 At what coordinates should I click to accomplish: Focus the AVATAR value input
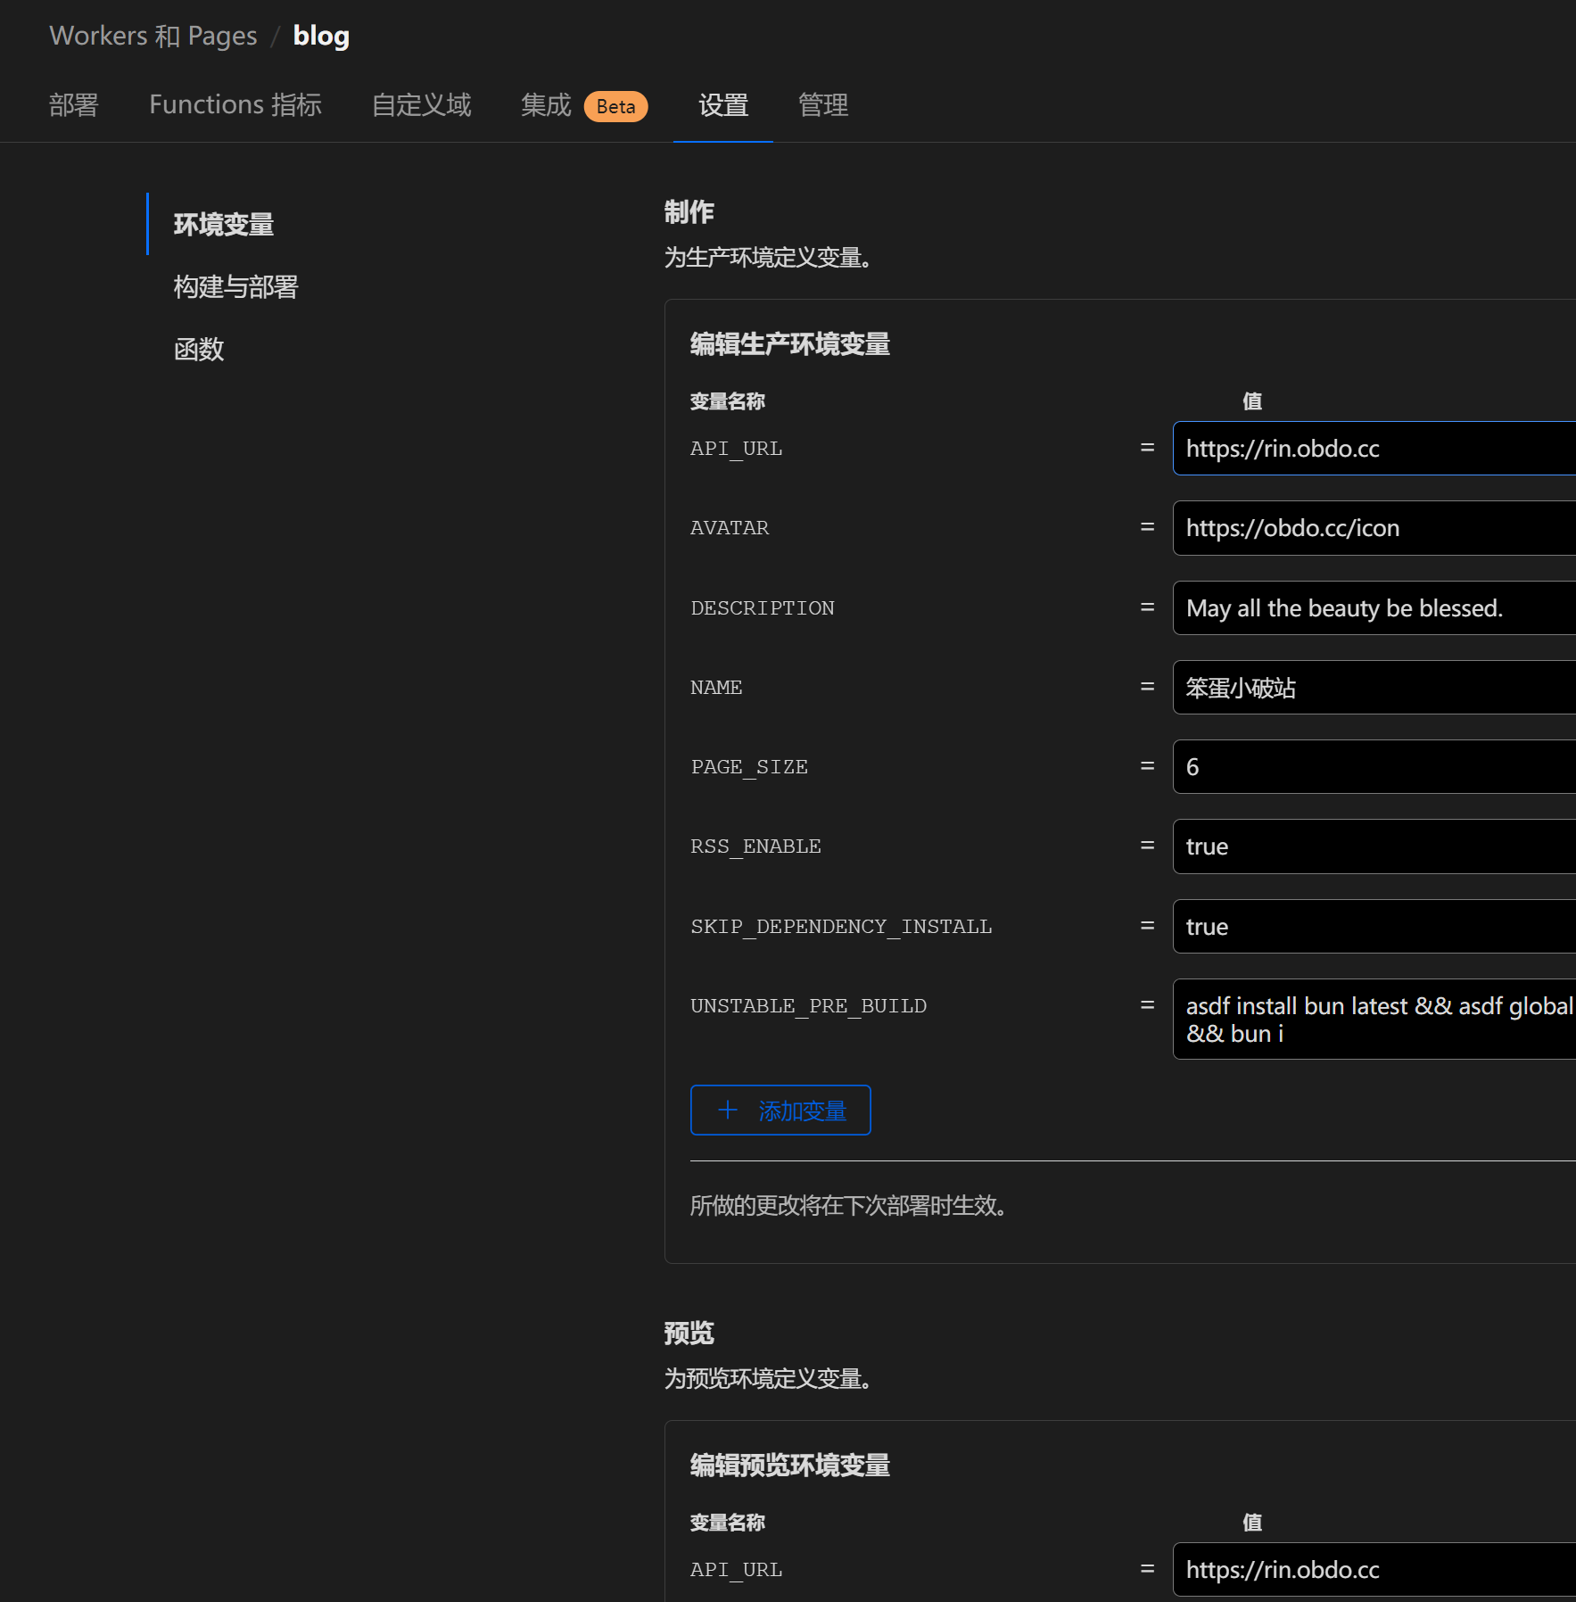tap(1374, 528)
